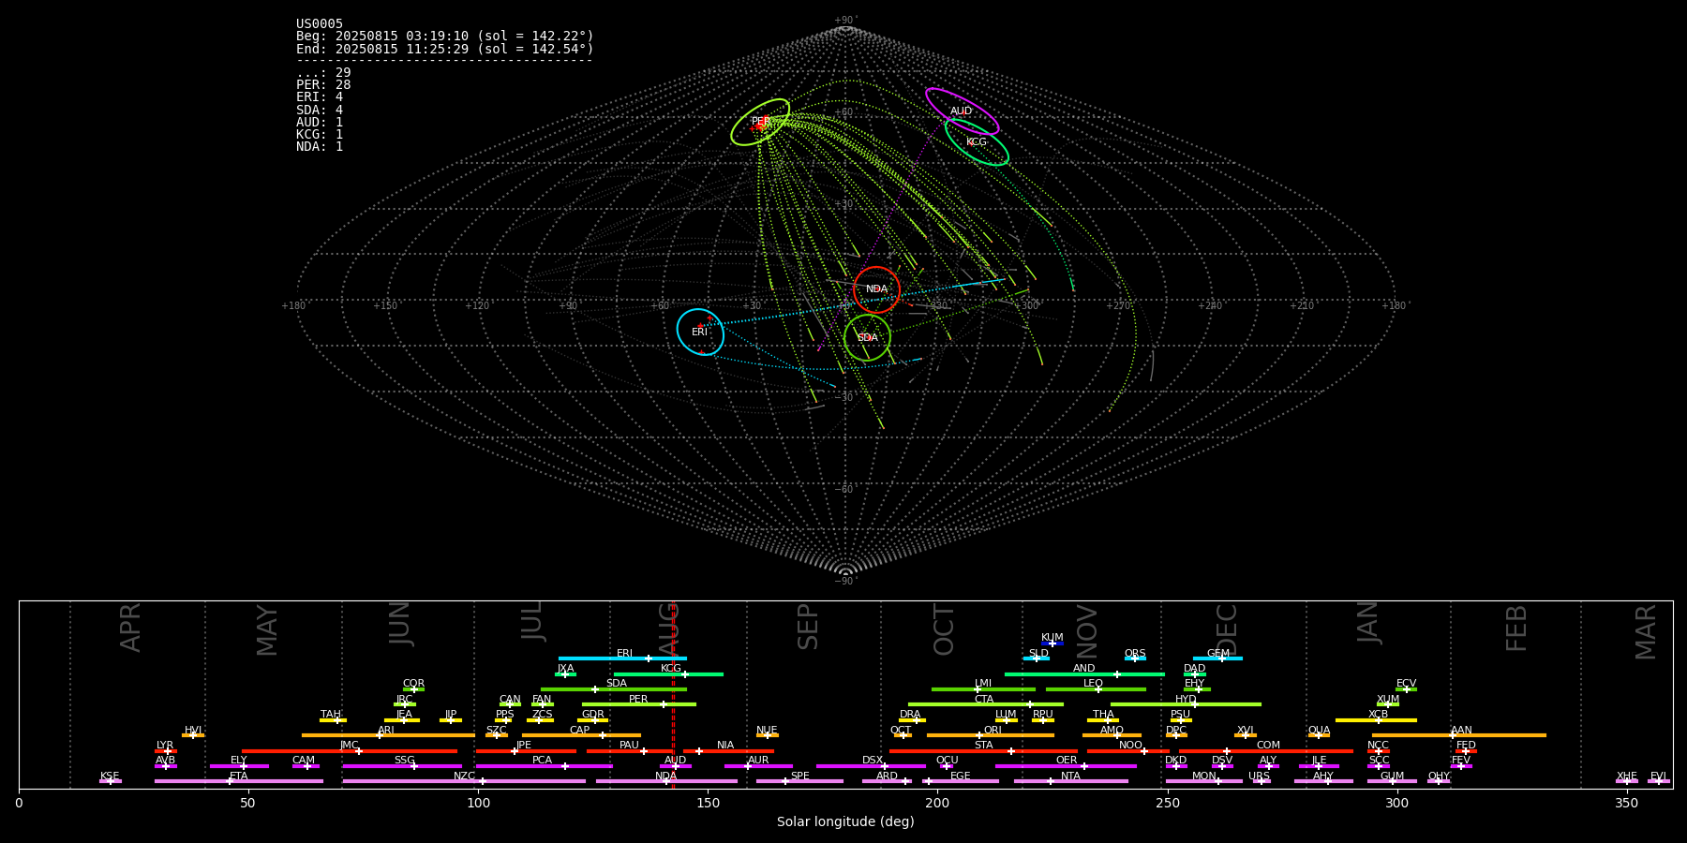Click the ARI shower bar in the timeline

pyautogui.click(x=388, y=735)
